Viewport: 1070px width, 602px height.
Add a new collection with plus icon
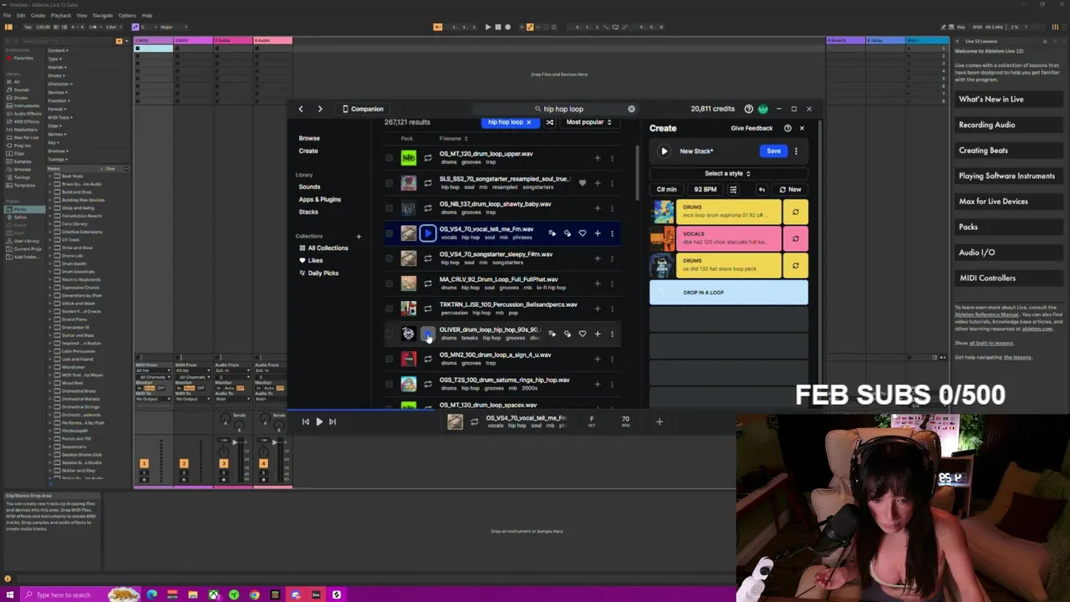coord(359,237)
